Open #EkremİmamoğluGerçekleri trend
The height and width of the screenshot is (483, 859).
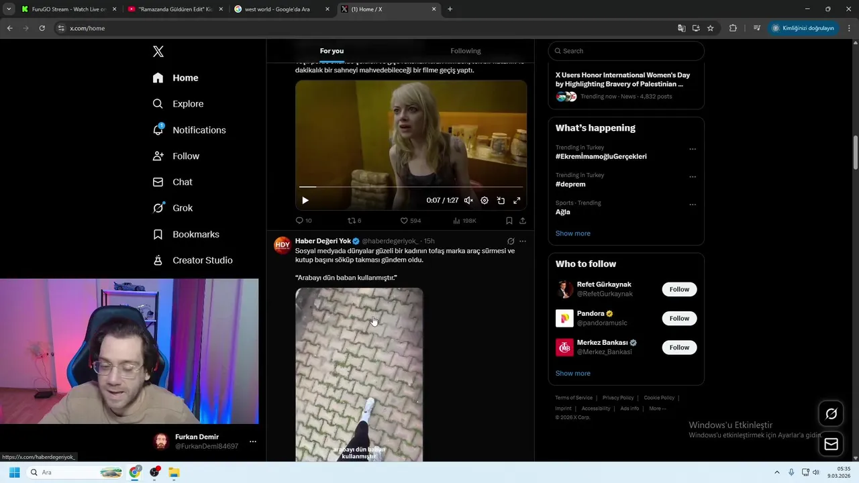click(601, 157)
